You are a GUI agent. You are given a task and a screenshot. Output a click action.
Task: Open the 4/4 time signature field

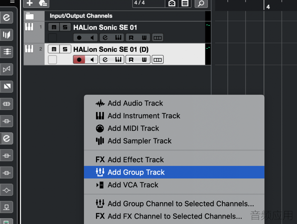148,3
